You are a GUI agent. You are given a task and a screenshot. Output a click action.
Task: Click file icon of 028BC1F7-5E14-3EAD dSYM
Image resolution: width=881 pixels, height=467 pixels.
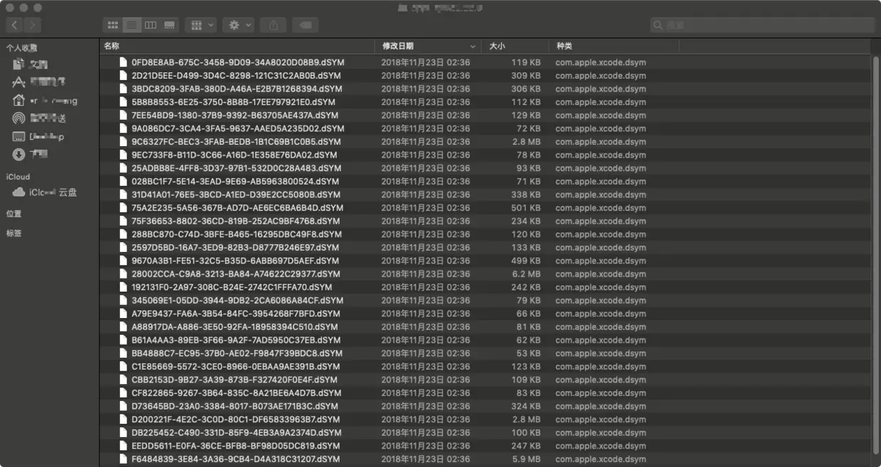(123, 182)
